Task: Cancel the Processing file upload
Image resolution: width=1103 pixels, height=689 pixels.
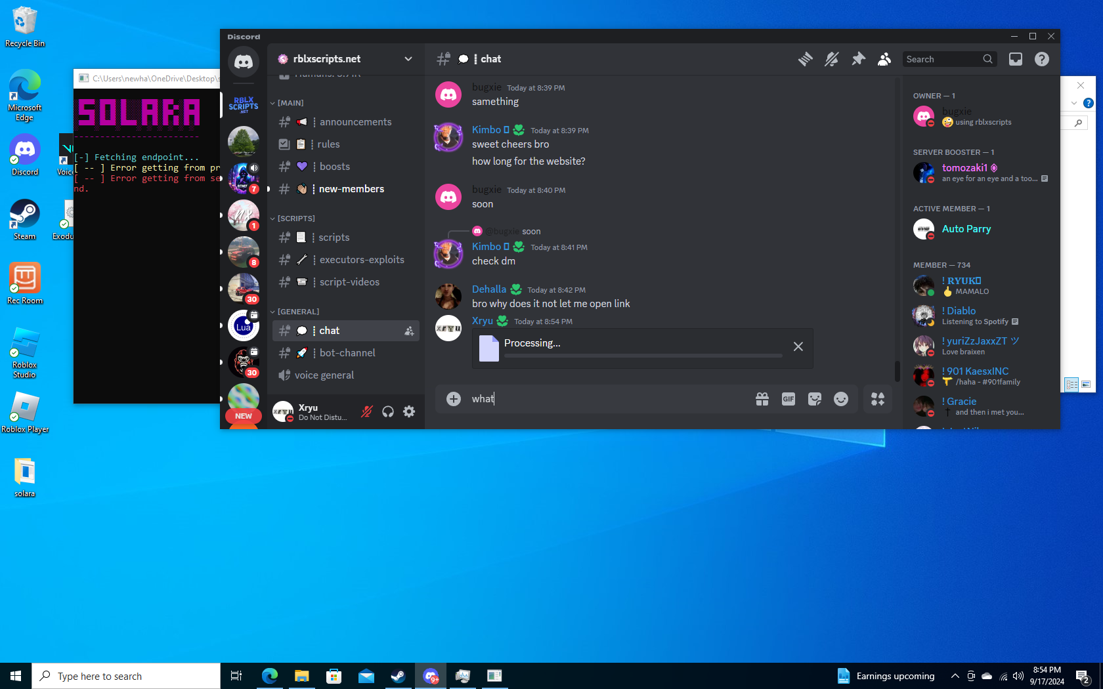Action: (x=798, y=346)
